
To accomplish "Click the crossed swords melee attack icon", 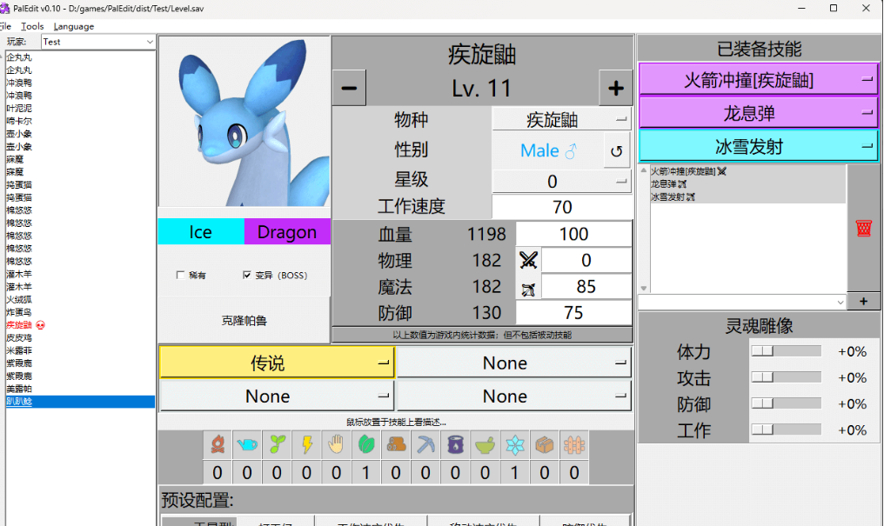I will pos(528,260).
